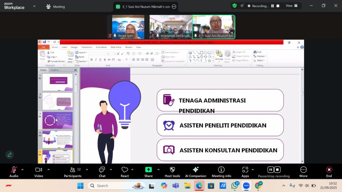Unmute the Audio microphone
This screenshot has width=342, height=192.
(14, 170)
